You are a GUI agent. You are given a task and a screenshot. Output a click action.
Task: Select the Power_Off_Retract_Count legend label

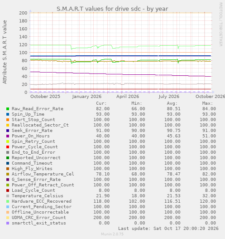[x=43, y=185]
